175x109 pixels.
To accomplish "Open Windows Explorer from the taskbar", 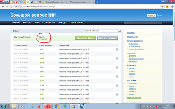I will tap(14, 106).
